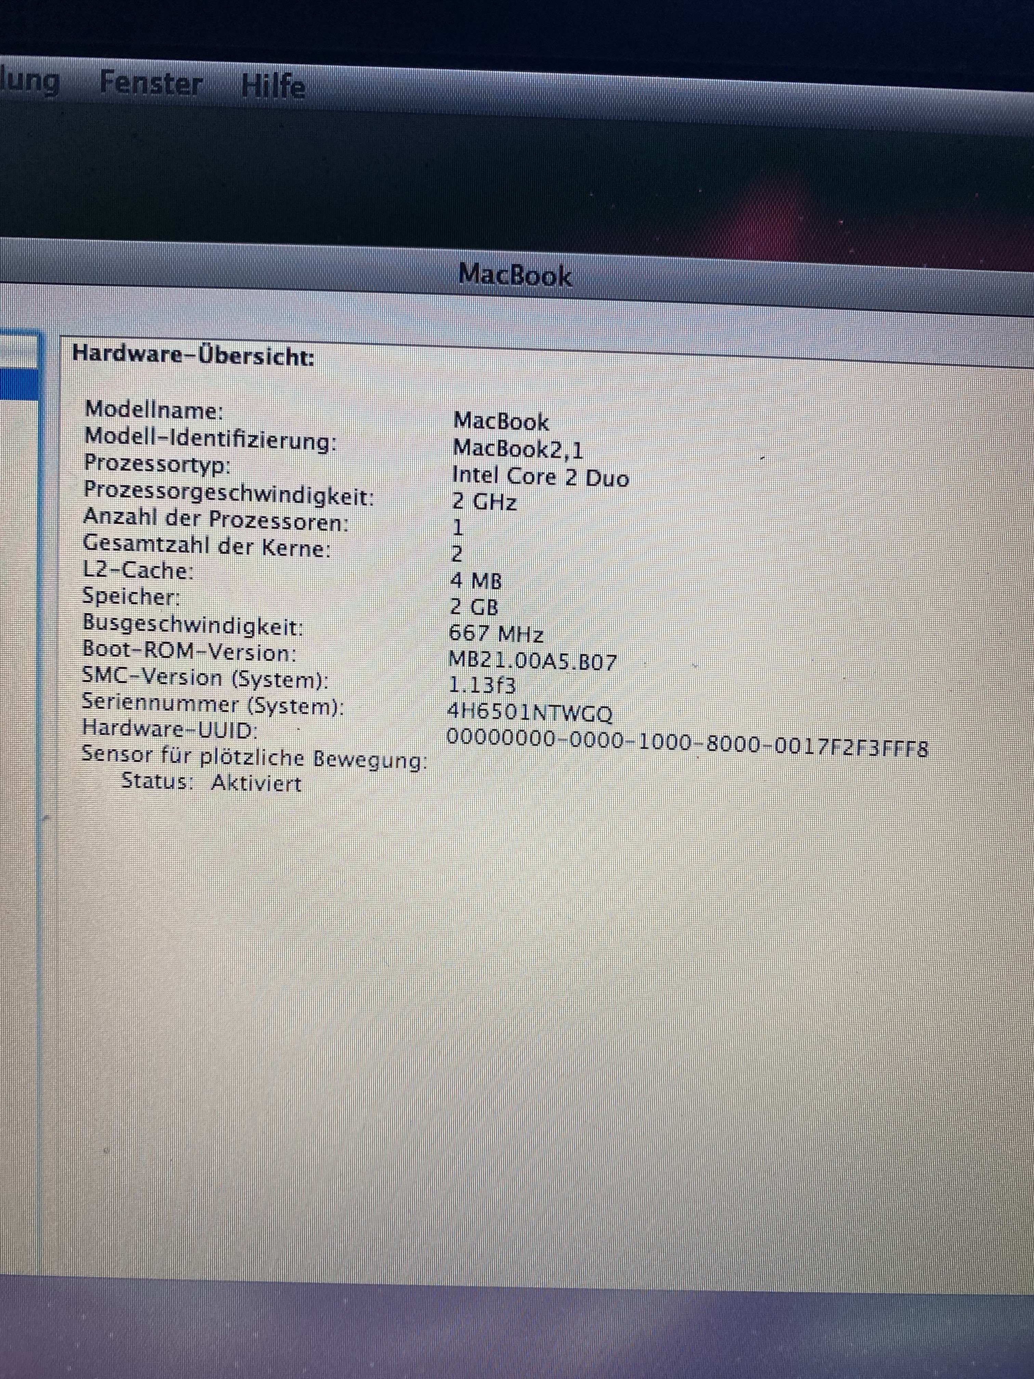Image resolution: width=1034 pixels, height=1379 pixels.
Task: Click the SMC version 1.13f3 value
Action: click(482, 686)
